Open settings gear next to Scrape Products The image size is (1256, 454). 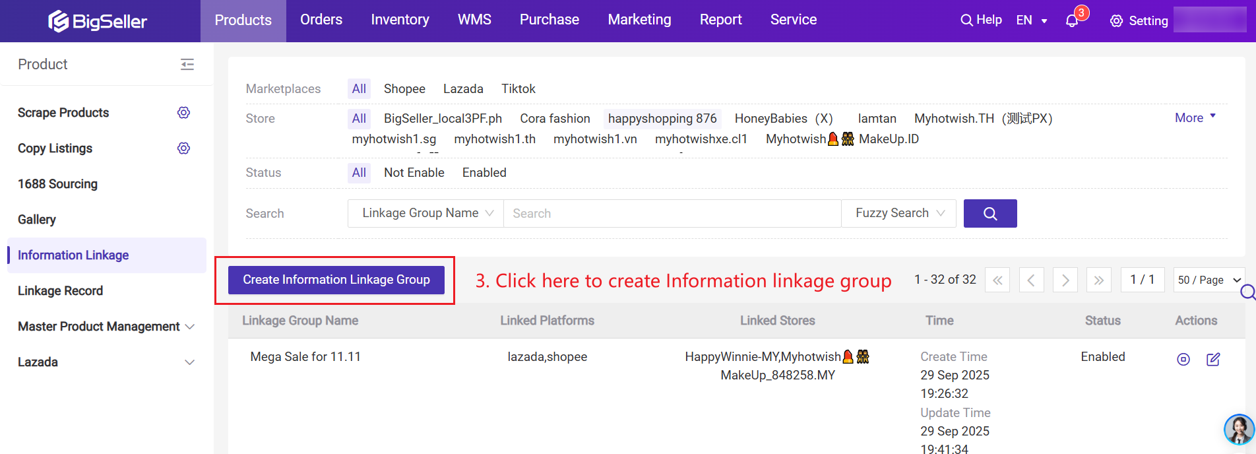click(183, 113)
